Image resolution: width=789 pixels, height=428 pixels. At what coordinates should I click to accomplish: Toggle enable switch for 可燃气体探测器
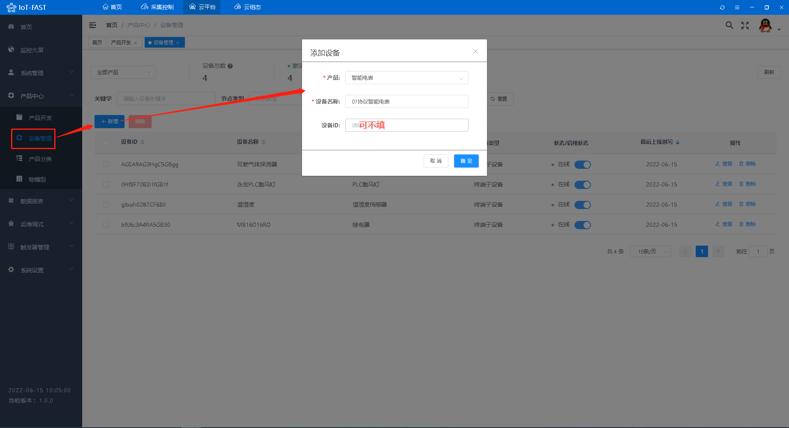pyautogui.click(x=583, y=165)
